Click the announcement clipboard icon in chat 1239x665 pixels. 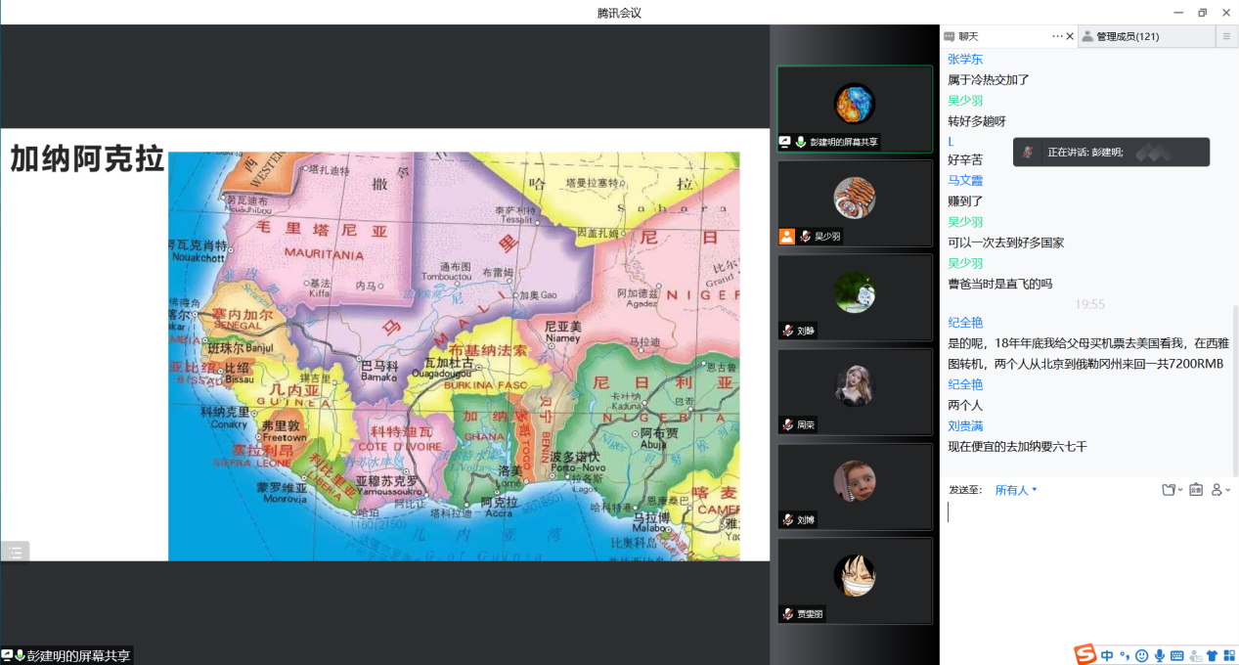(x=1196, y=490)
